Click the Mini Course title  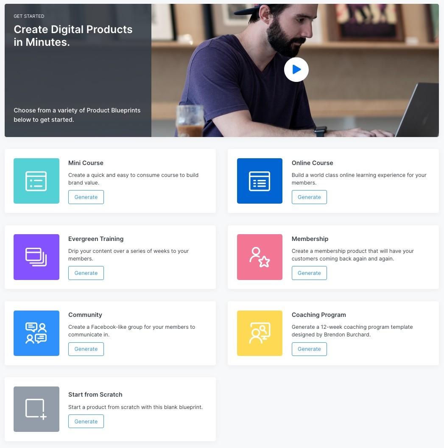coord(86,163)
